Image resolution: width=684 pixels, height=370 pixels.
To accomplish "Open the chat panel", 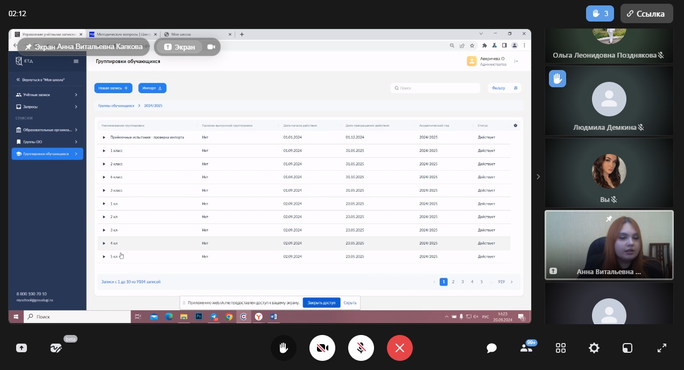I will 491,348.
